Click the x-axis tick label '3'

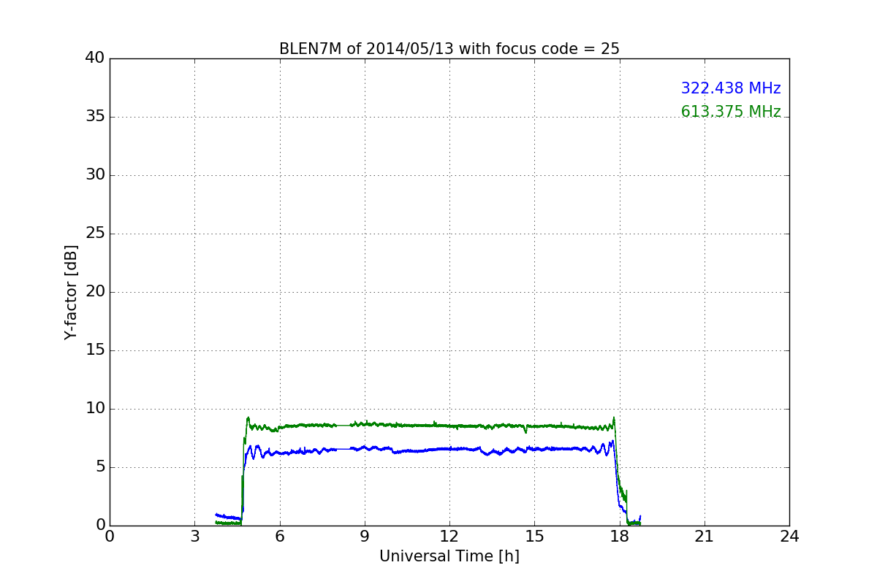(194, 537)
